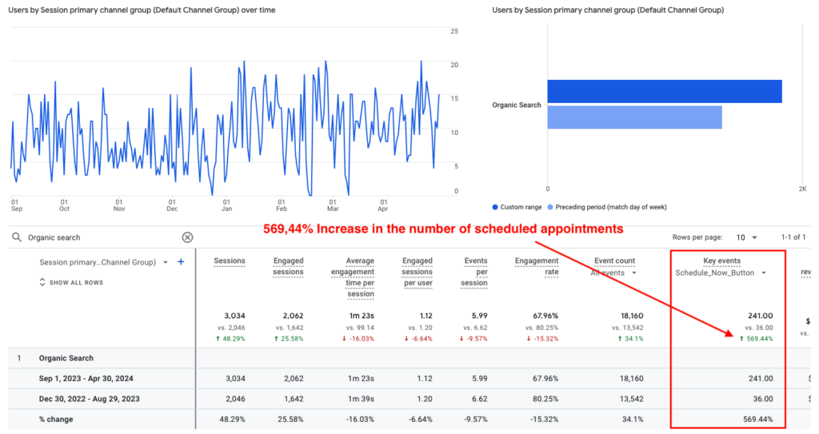819x434 pixels.
Task: Click the 3,034 sessions total value
Action: pyautogui.click(x=234, y=316)
